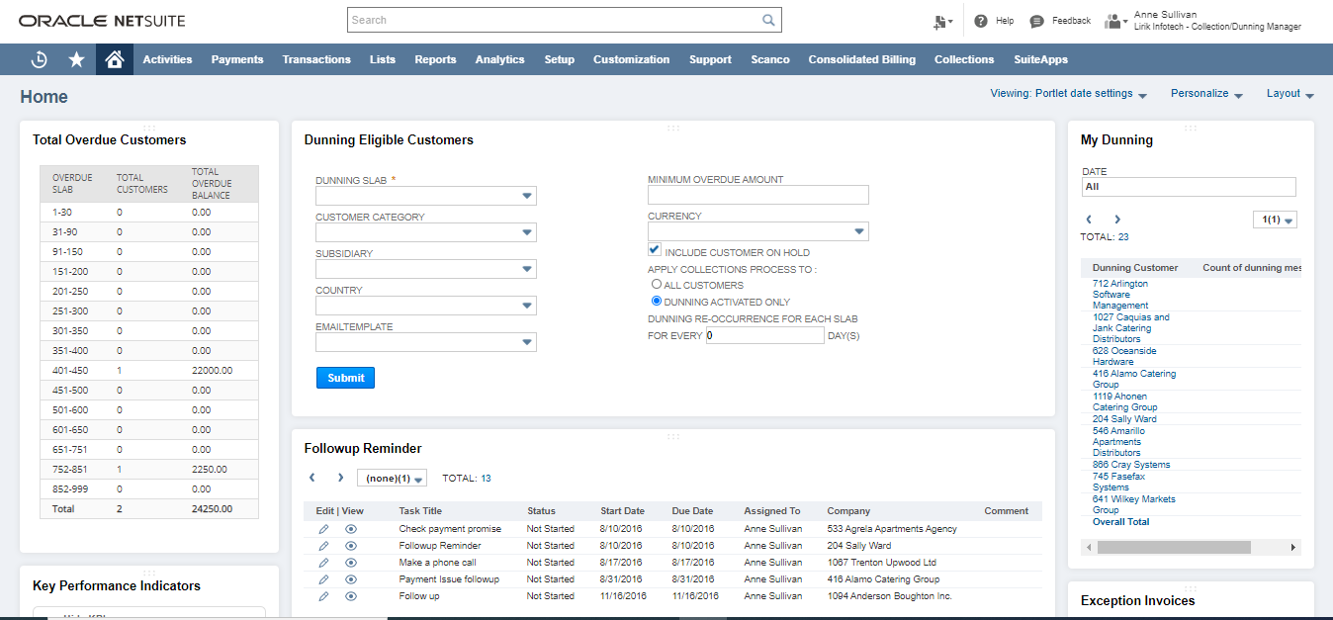This screenshot has height=620, width=1333.
Task: Expand Viewing: Portlet date settings menu
Action: point(1069,94)
